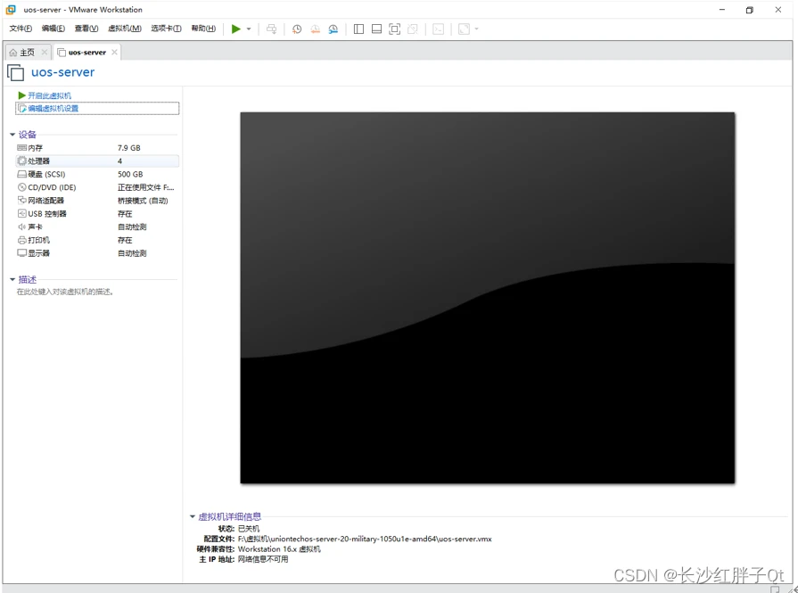Click the virtual machine screen preview

click(x=487, y=297)
